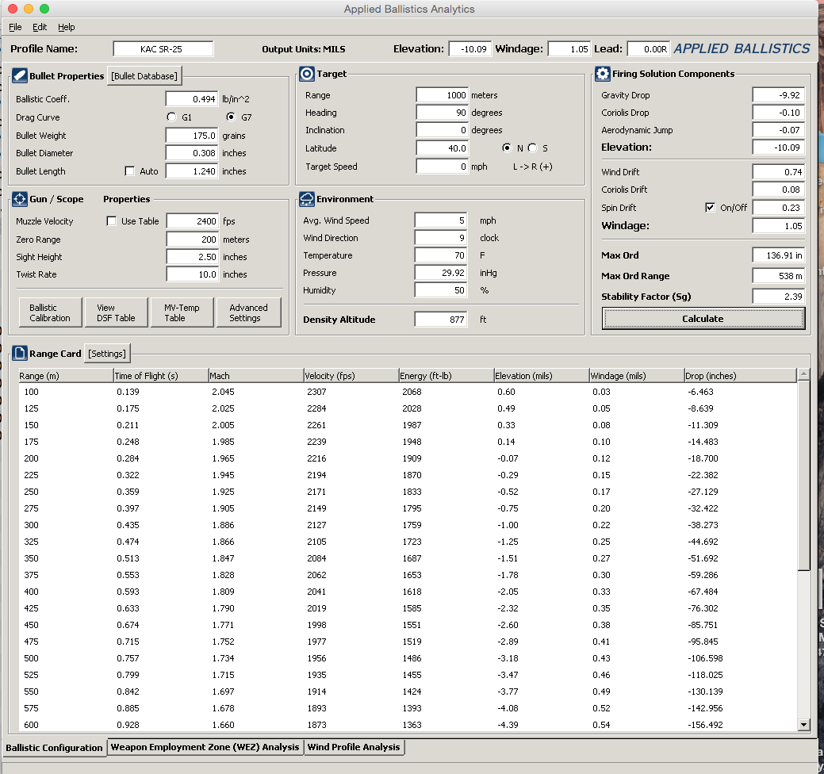Image resolution: width=824 pixels, height=774 pixels.
Task: Click the Stability Factor (Sg) value field
Action: [778, 296]
